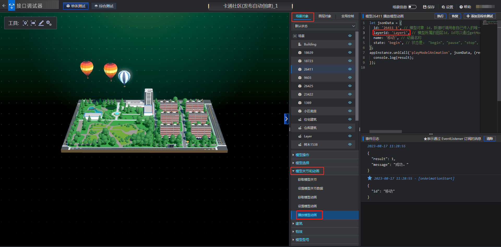Viewport: 501px width, 247px height.
Task: Toggle the 场景信息 switch
Action: [412, 7]
